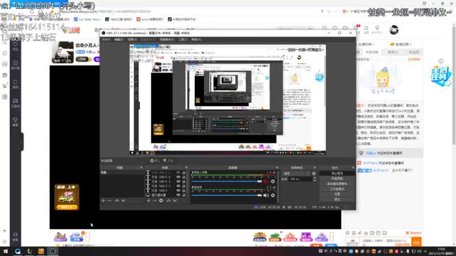The width and height of the screenshot is (456, 256).
Task: Open OBS Scene Collection menu
Action: click(166, 39)
